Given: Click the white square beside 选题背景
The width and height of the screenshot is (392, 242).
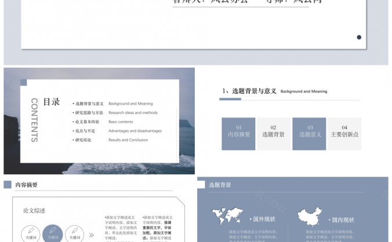Looking at the screenshot, I should 201,184.
